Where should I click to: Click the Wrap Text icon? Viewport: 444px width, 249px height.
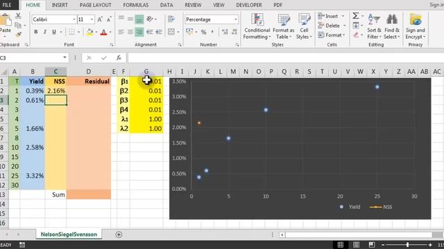(x=171, y=19)
